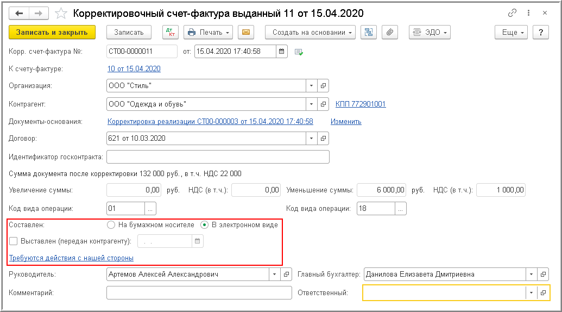Open the Печать dropdown menu
The image size is (562, 312).
tap(209, 32)
